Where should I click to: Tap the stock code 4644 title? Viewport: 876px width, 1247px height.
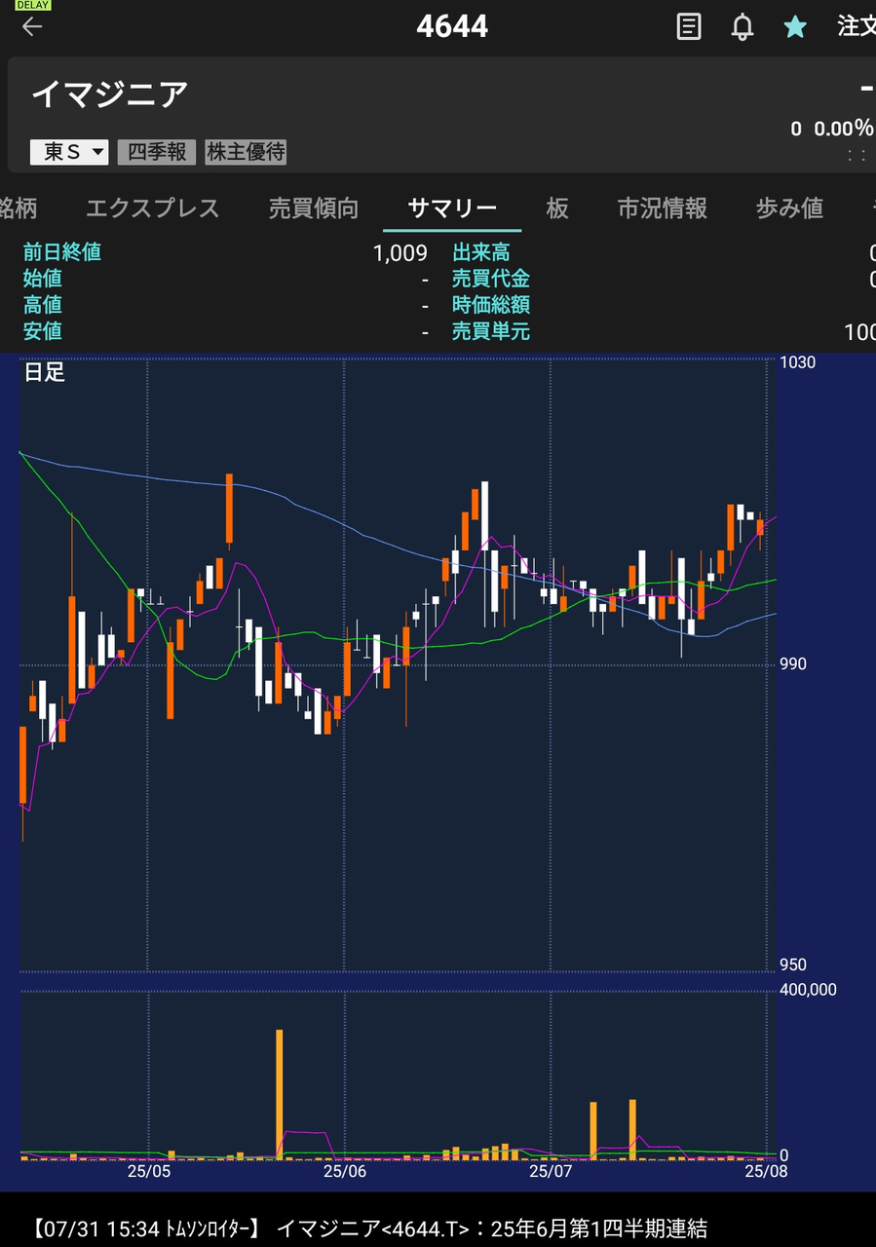[x=452, y=26]
